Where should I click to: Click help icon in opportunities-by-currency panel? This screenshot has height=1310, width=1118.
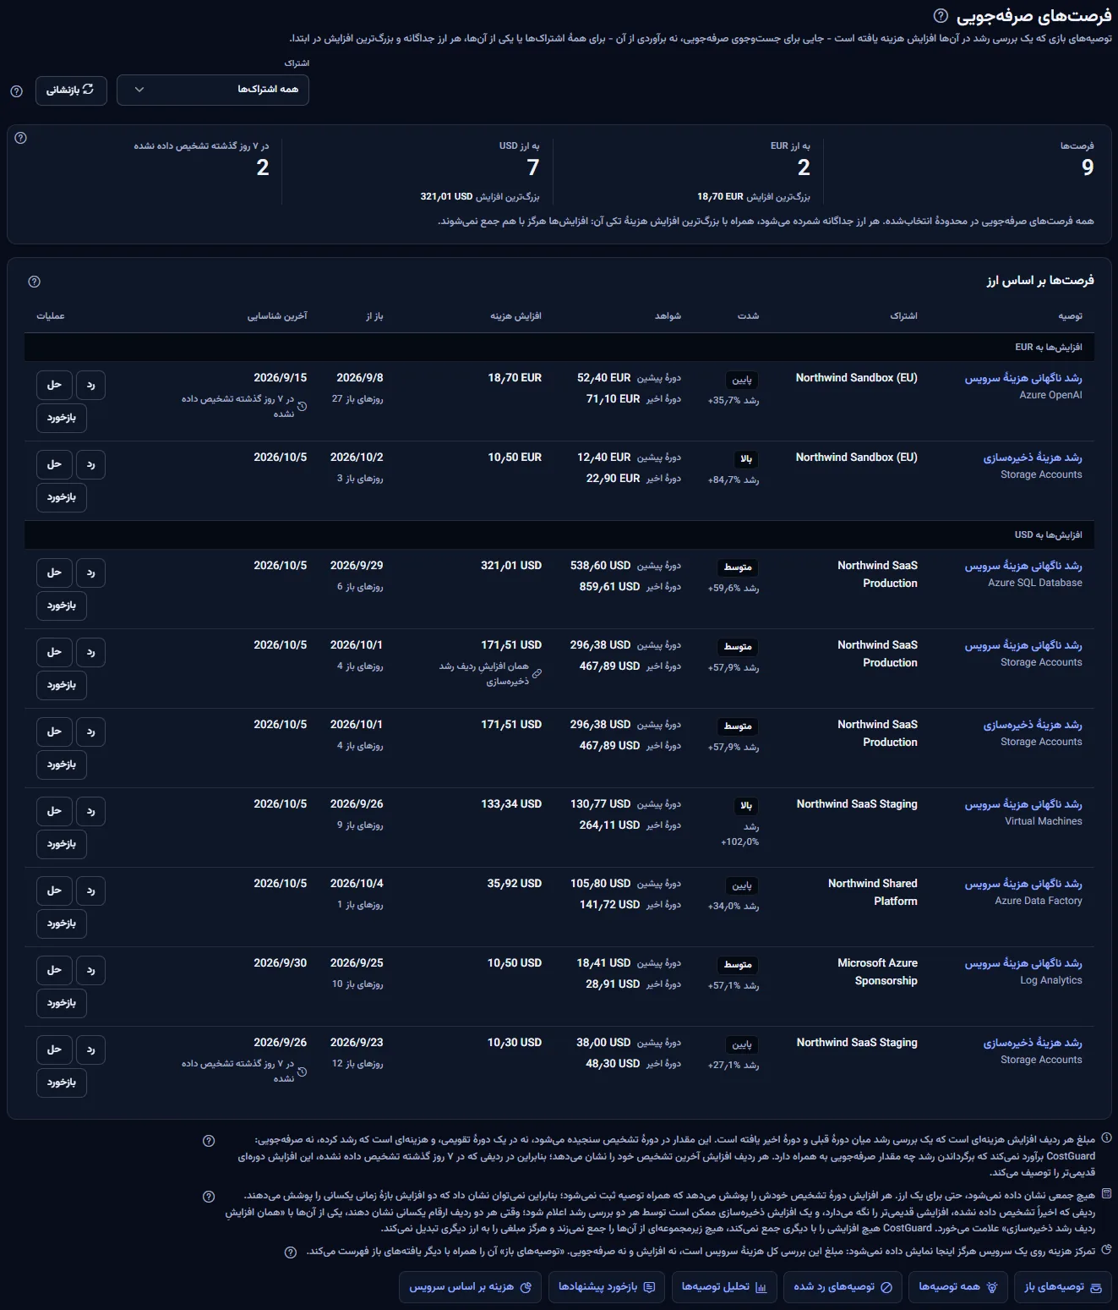tap(35, 282)
